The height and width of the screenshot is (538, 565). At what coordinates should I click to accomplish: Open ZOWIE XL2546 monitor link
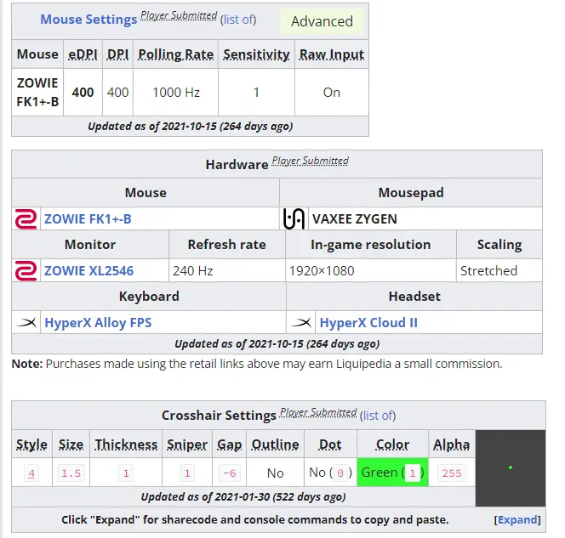[x=88, y=270]
